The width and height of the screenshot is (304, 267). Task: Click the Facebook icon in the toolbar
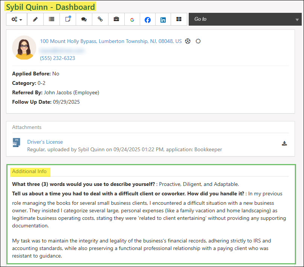(147, 19)
